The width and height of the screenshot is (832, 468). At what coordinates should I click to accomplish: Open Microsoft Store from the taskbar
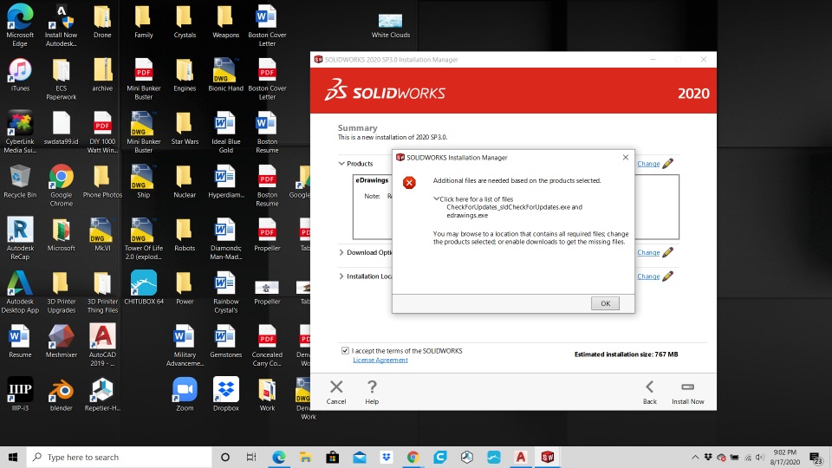pos(333,457)
